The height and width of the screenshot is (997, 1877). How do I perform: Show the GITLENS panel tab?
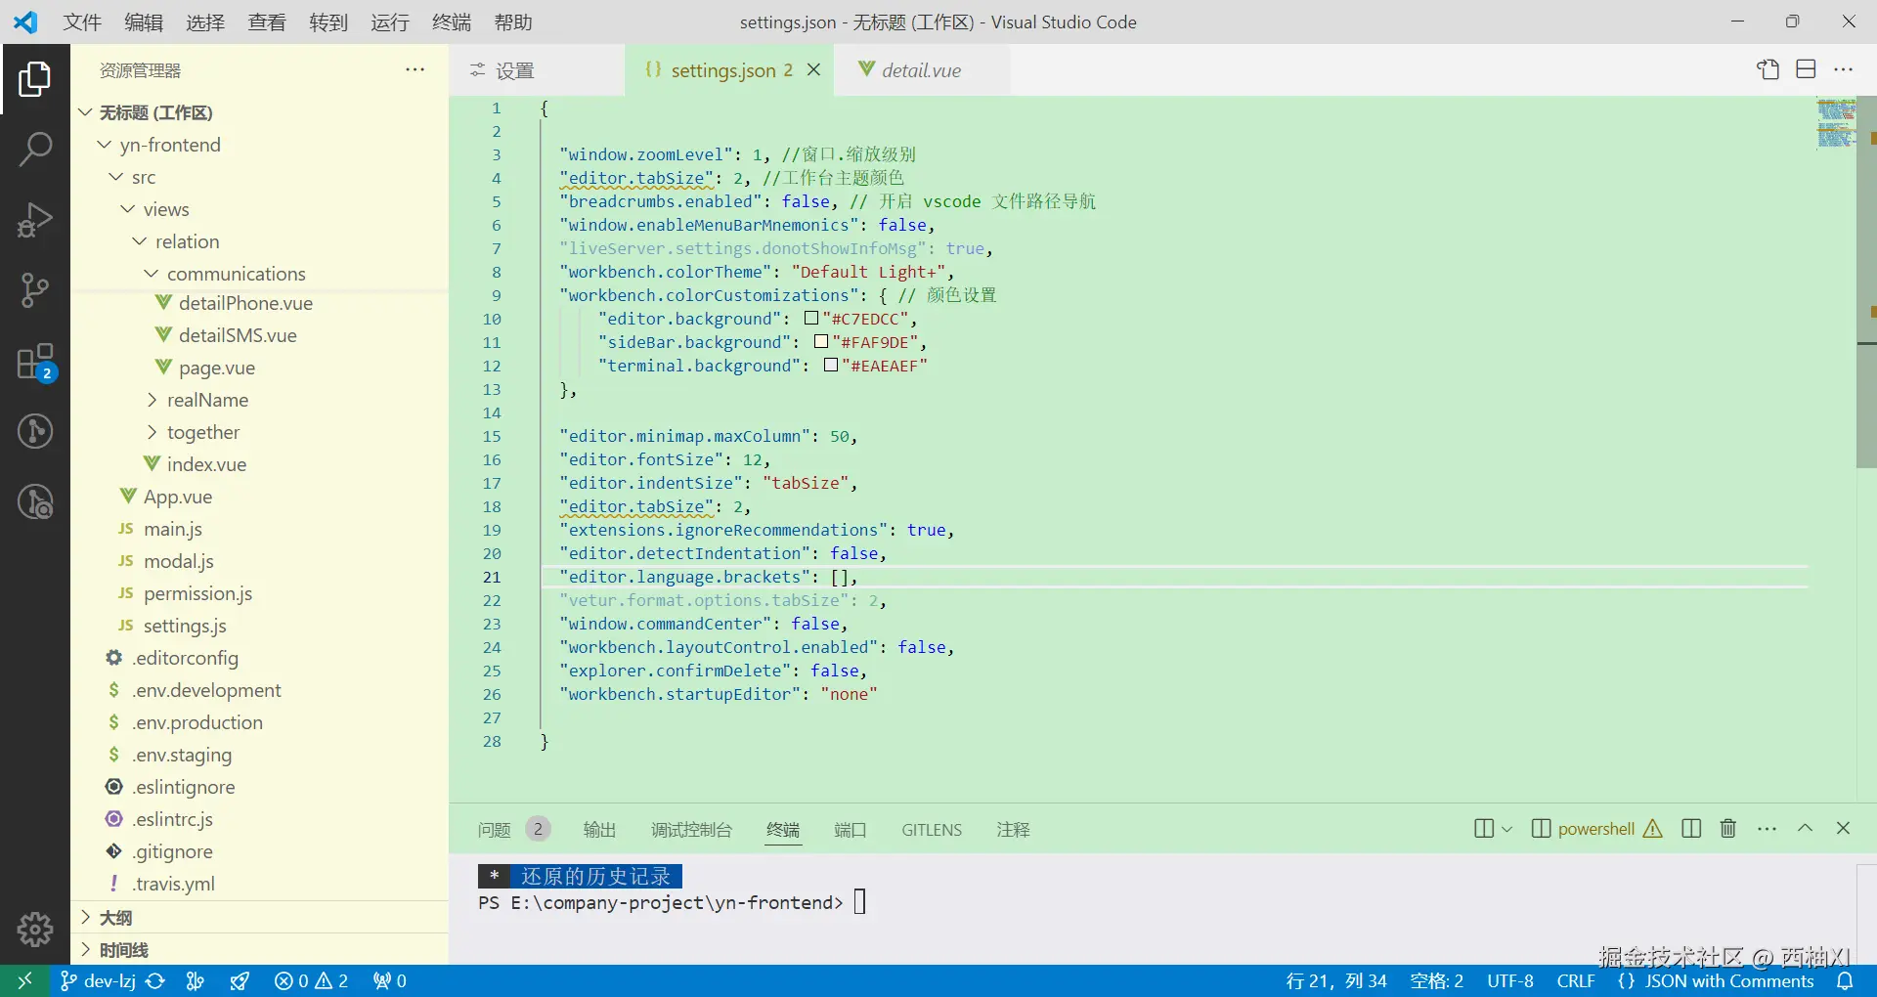click(x=932, y=829)
